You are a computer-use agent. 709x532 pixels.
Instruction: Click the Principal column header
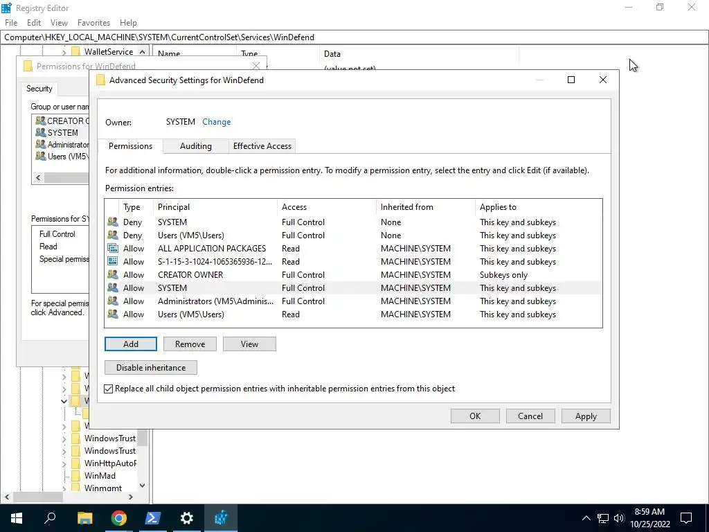[215, 207]
